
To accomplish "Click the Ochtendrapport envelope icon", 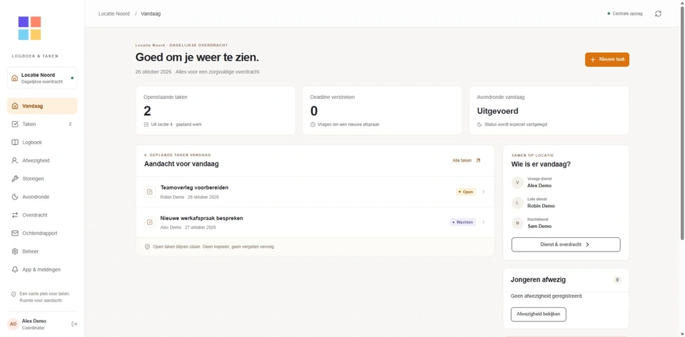I will click(14, 233).
